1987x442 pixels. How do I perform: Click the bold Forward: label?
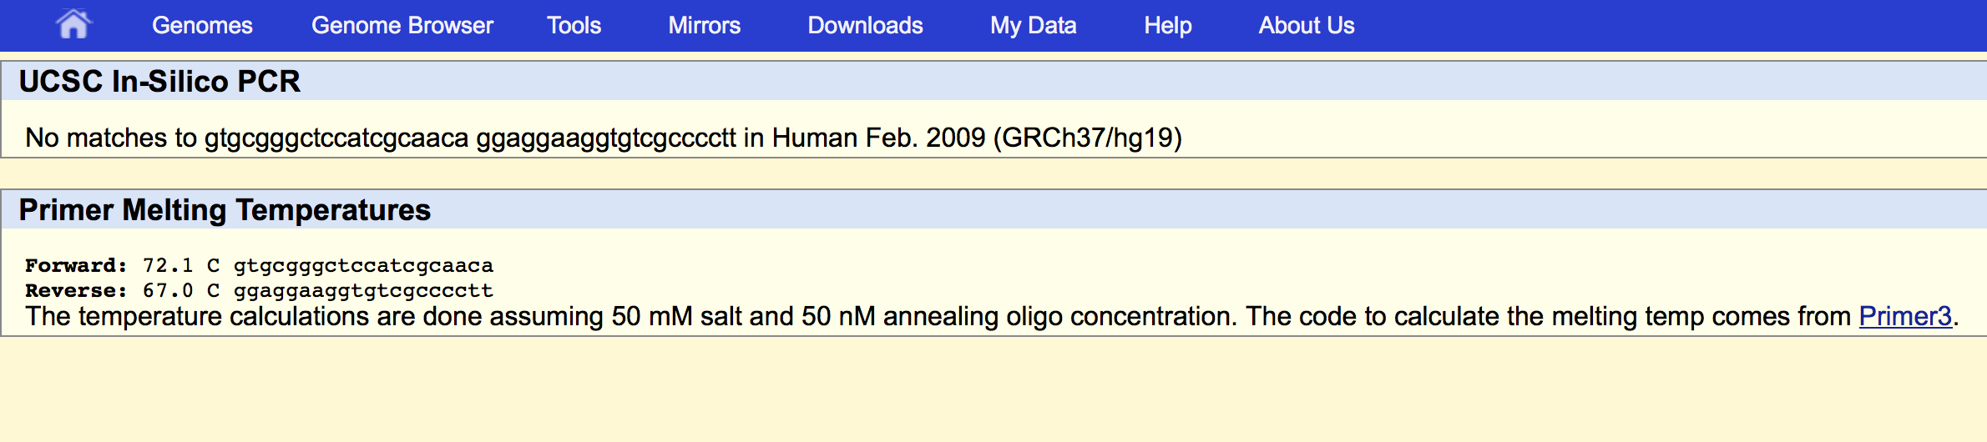coord(76,266)
